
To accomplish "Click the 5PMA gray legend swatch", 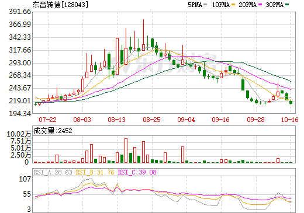I will pyautogui.click(x=205, y=4).
